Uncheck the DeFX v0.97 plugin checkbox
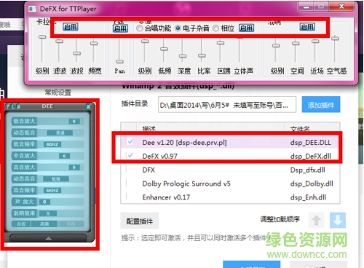The image size is (364, 268). pyautogui.click(x=130, y=155)
